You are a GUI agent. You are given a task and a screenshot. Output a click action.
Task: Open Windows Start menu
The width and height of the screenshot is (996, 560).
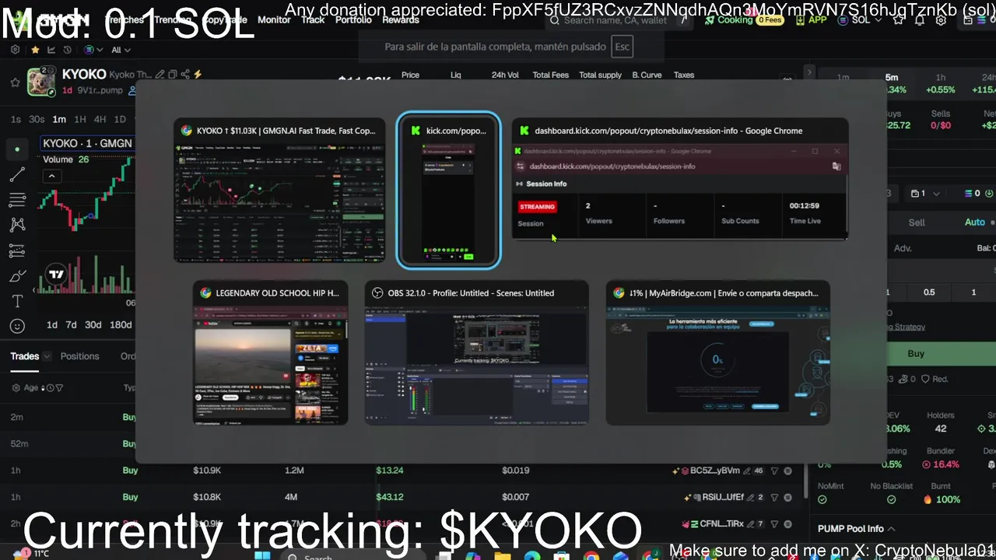click(262, 555)
